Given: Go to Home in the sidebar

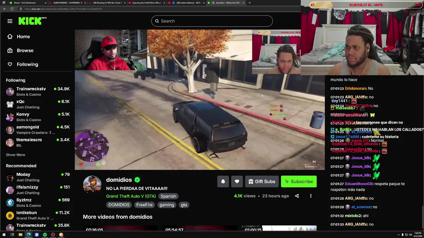Looking at the screenshot, I should click(x=19, y=37).
